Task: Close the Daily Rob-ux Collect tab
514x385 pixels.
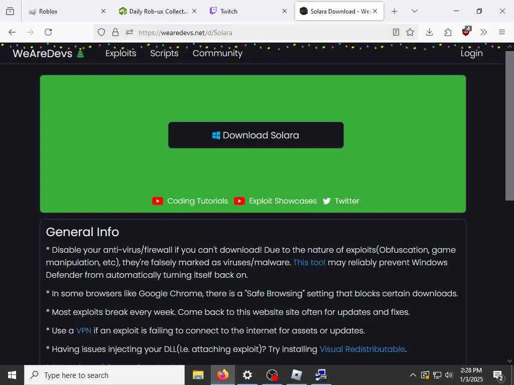Action: pos(194,11)
